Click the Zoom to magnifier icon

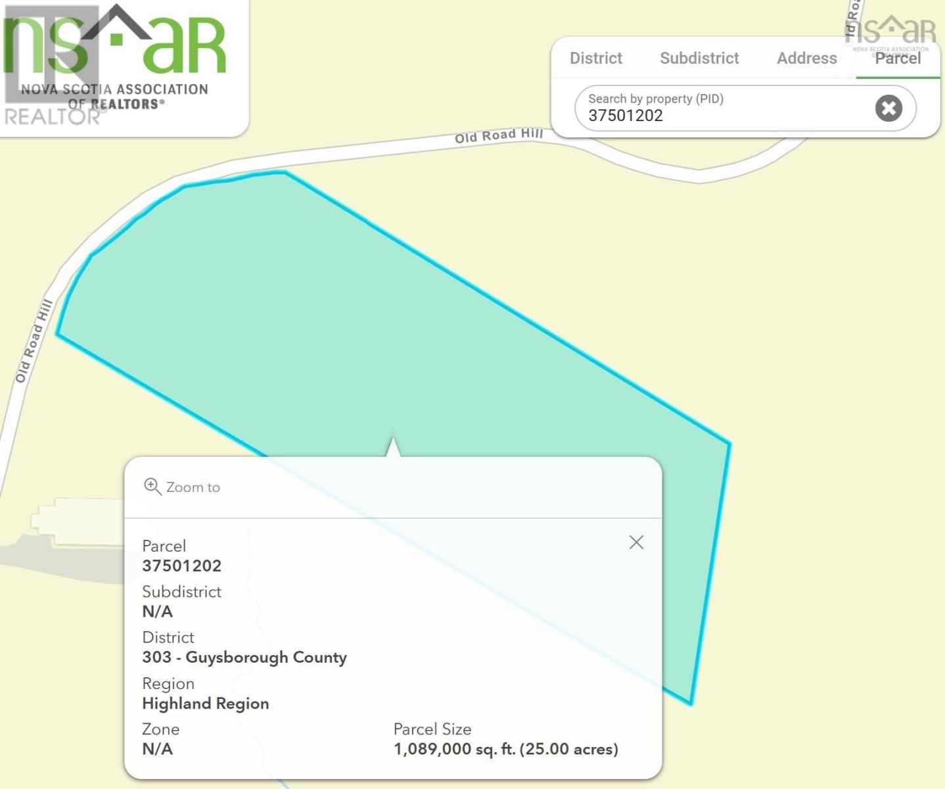(x=152, y=487)
